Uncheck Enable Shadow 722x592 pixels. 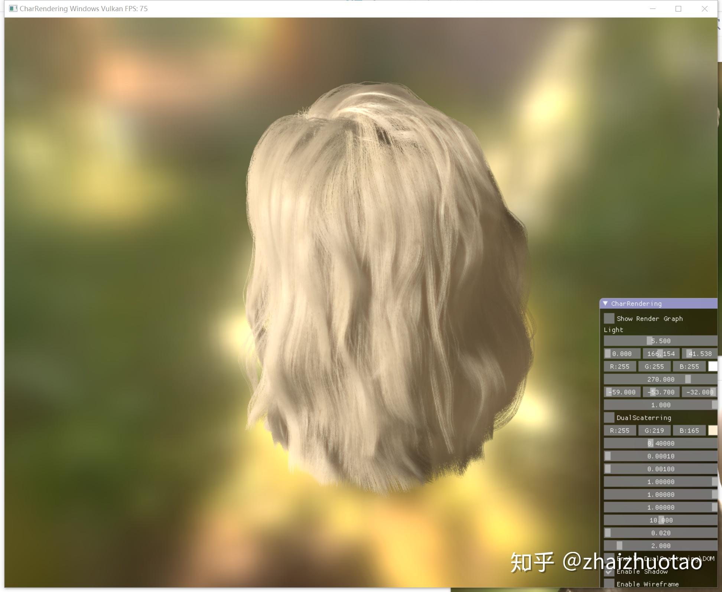pyautogui.click(x=609, y=572)
